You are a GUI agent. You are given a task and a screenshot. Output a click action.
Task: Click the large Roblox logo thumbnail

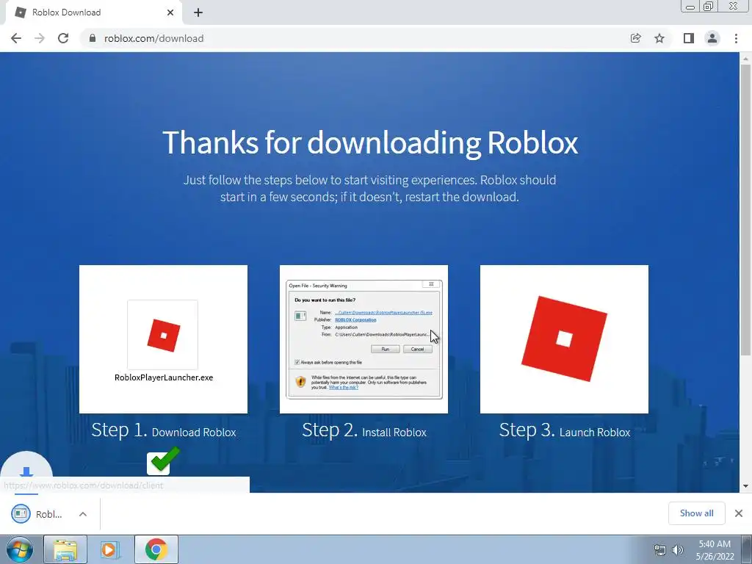coord(564,339)
